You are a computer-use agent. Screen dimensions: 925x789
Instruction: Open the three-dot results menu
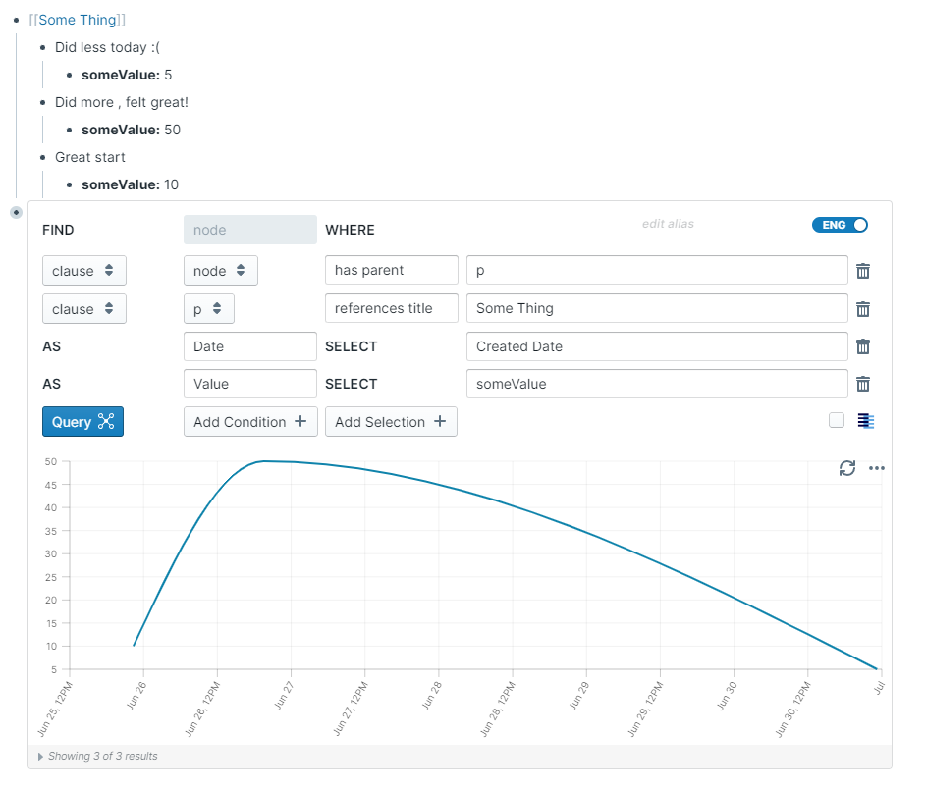[877, 468]
